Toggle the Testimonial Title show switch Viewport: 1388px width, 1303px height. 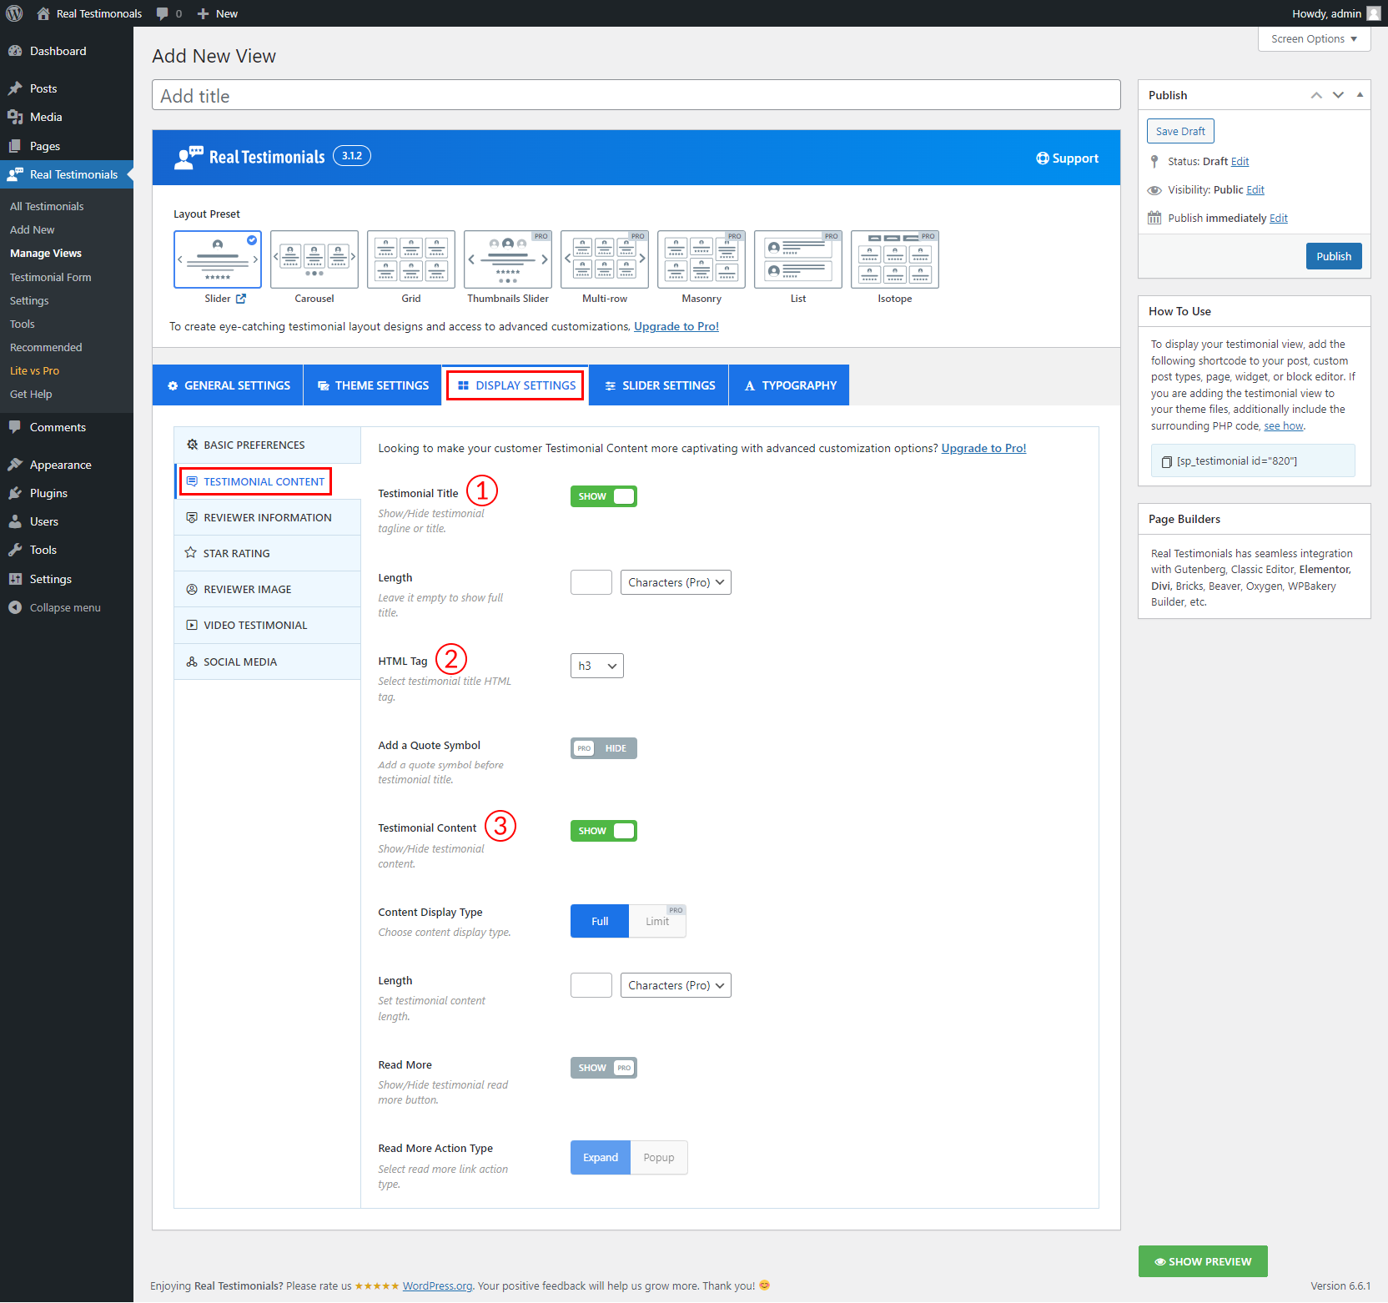[603, 496]
